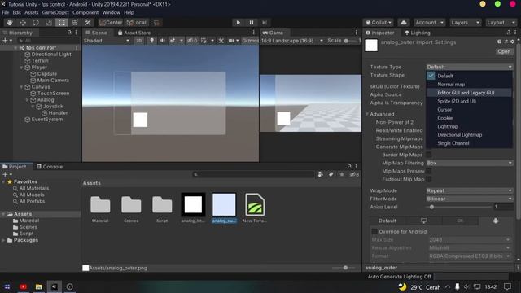The width and height of the screenshot is (521, 293).
Task: Enable Fadeout Mip Maps checkbox
Action: [x=429, y=179]
